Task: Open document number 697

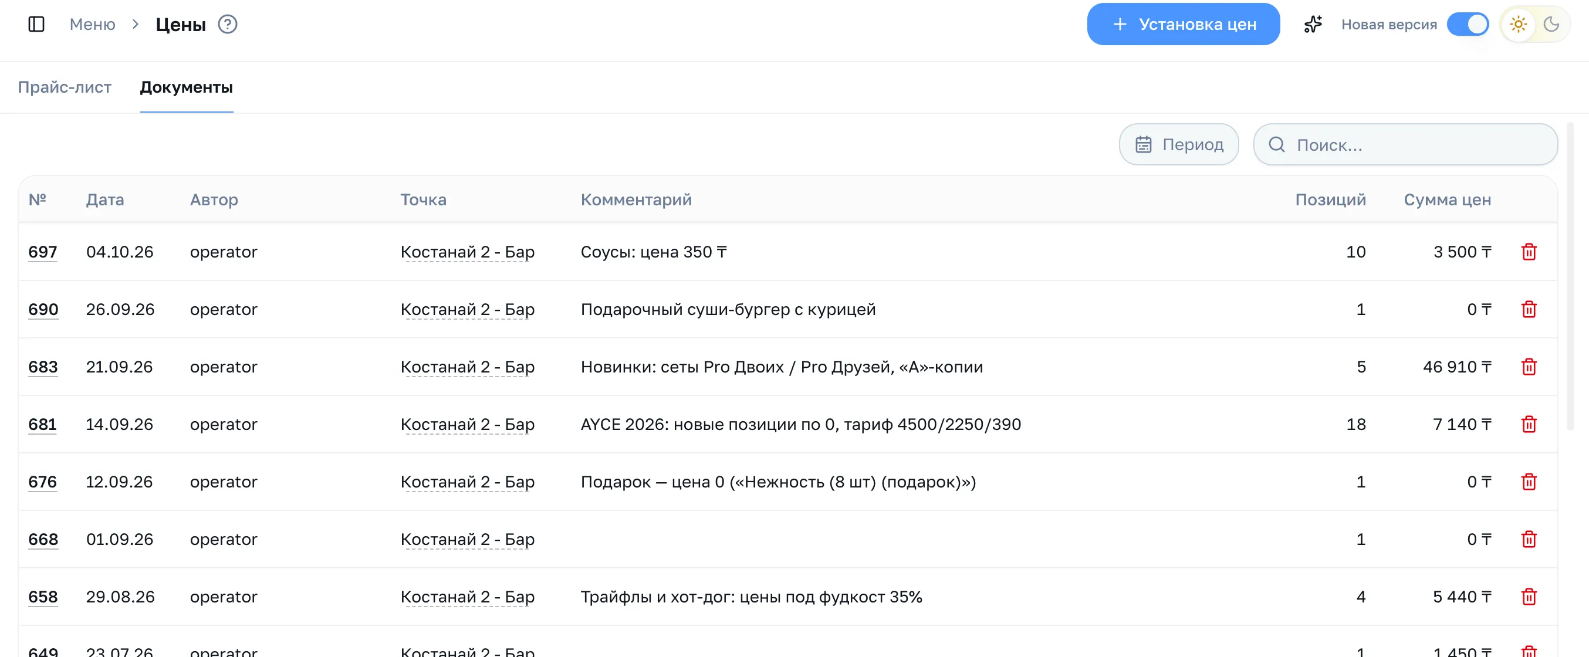Action: coord(43,252)
